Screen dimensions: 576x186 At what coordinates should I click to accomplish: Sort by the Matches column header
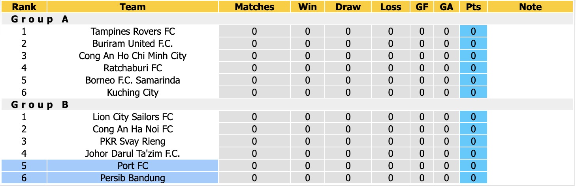(x=254, y=7)
